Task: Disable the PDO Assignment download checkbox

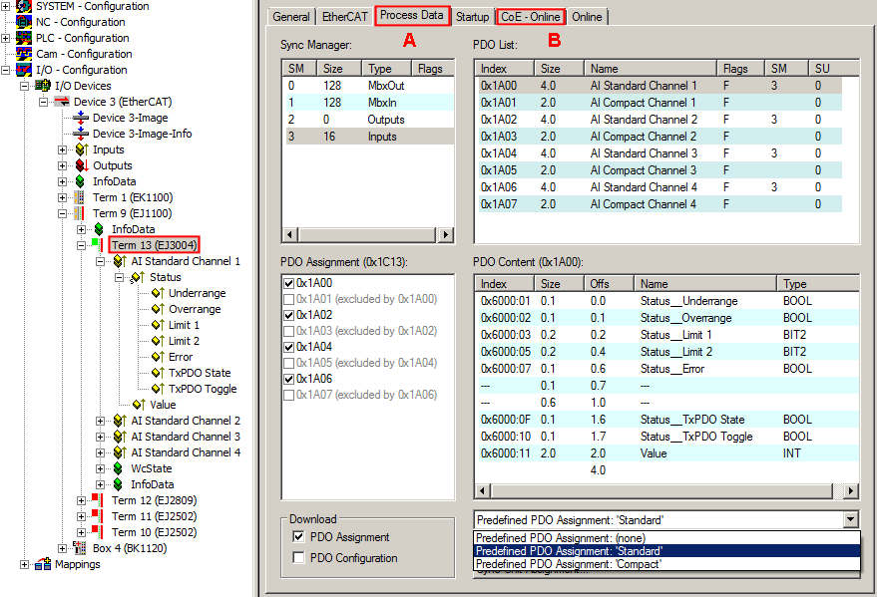Action: tap(298, 536)
